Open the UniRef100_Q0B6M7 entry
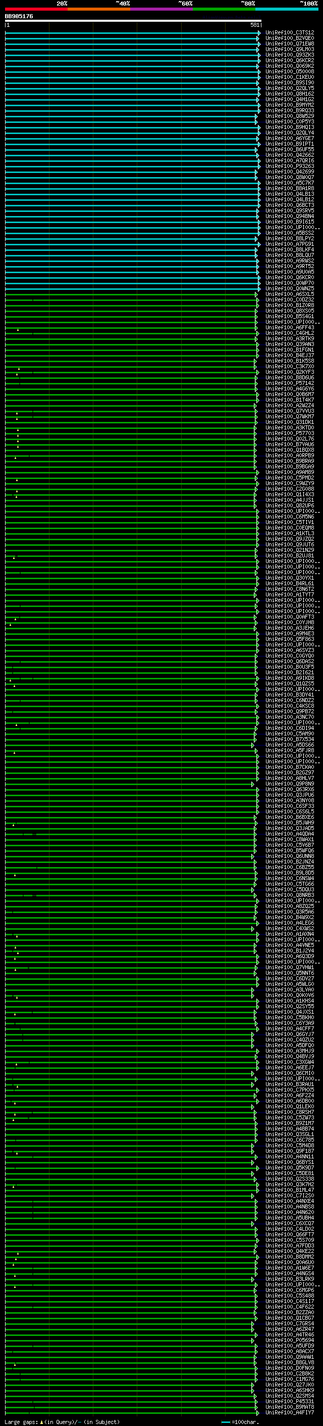The width and height of the screenshot is (323, 1426). pyautogui.click(x=290, y=394)
